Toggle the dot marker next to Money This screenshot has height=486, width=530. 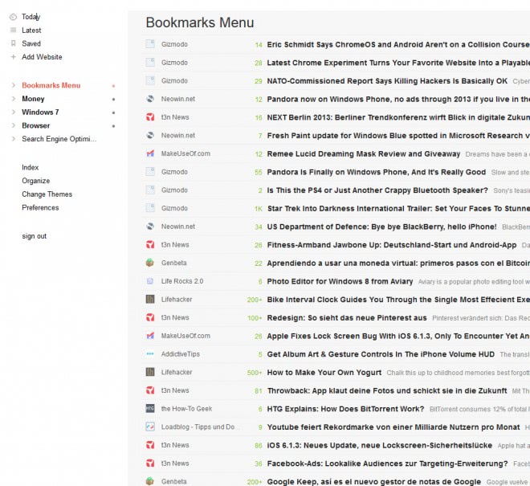pyautogui.click(x=113, y=100)
